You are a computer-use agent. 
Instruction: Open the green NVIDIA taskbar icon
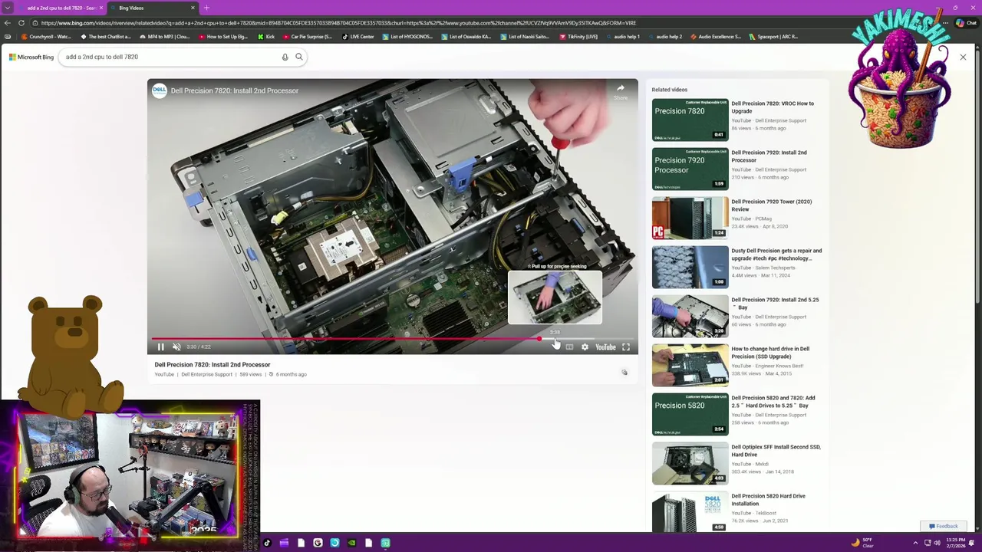(x=351, y=543)
